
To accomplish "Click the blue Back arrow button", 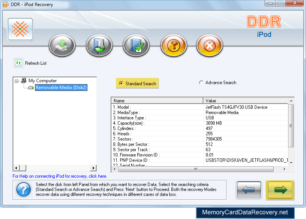I will click(249, 189).
